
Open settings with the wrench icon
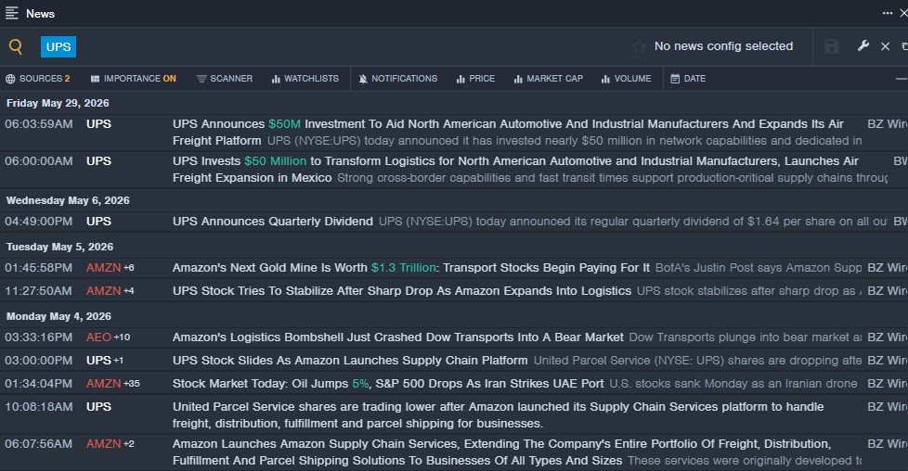click(863, 46)
